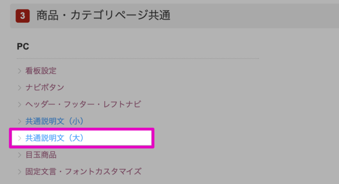Viewport: 339px width, 184px height.
Task: Open 固定文言・フォントカスタマイズ link
Action: [83, 172]
